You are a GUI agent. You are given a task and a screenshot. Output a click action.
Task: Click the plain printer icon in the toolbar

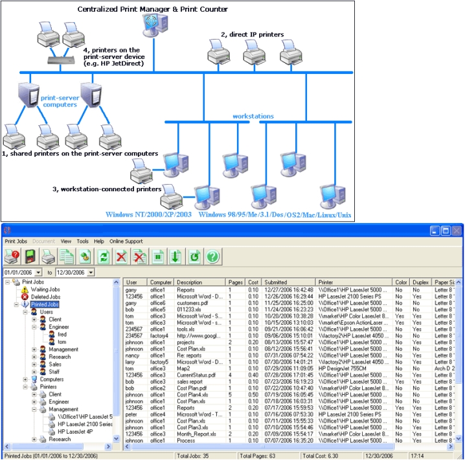48,257
